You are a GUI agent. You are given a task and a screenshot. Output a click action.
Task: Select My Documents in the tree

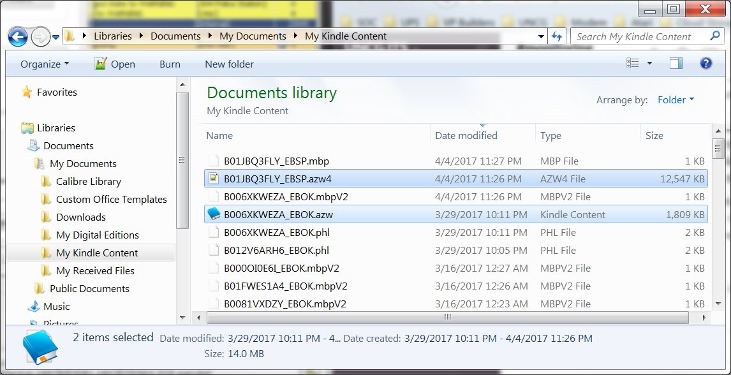click(83, 163)
